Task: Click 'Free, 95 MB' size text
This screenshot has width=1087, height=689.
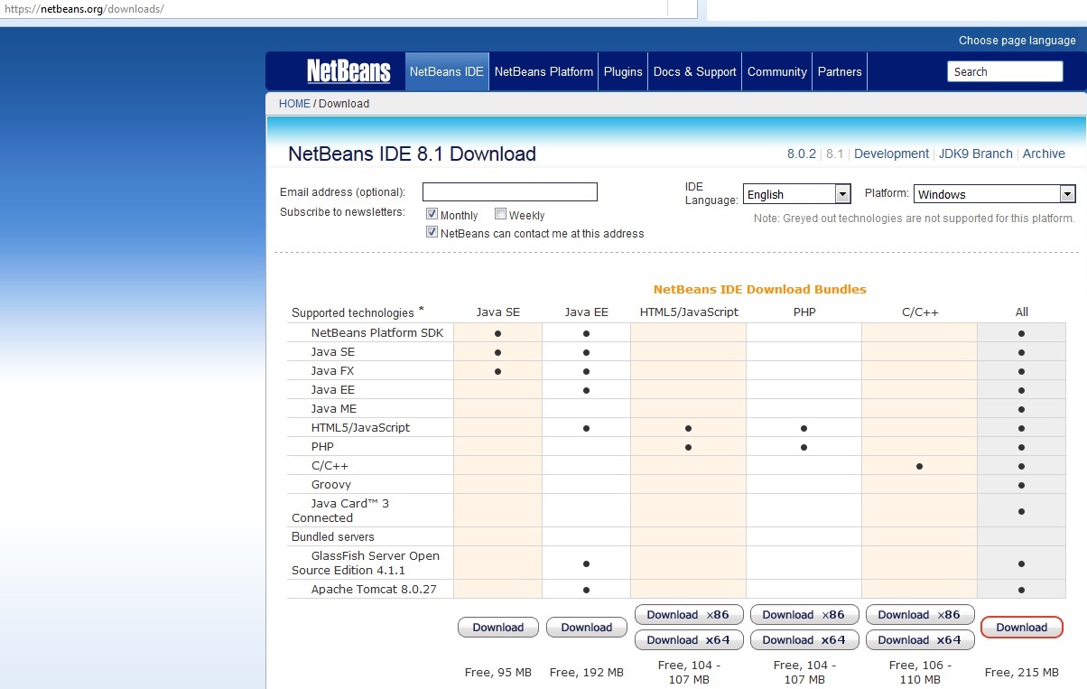Action: 498,673
